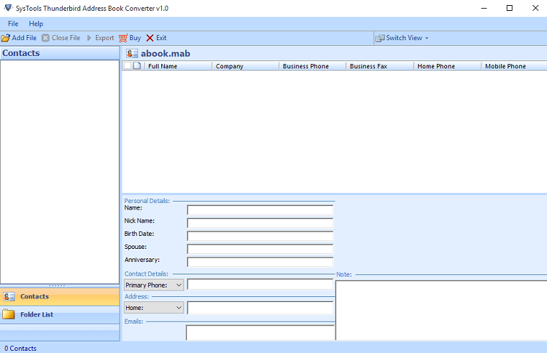This screenshot has height=353, width=547.
Task: Close the Address Book Converter window
Action: pos(535,8)
